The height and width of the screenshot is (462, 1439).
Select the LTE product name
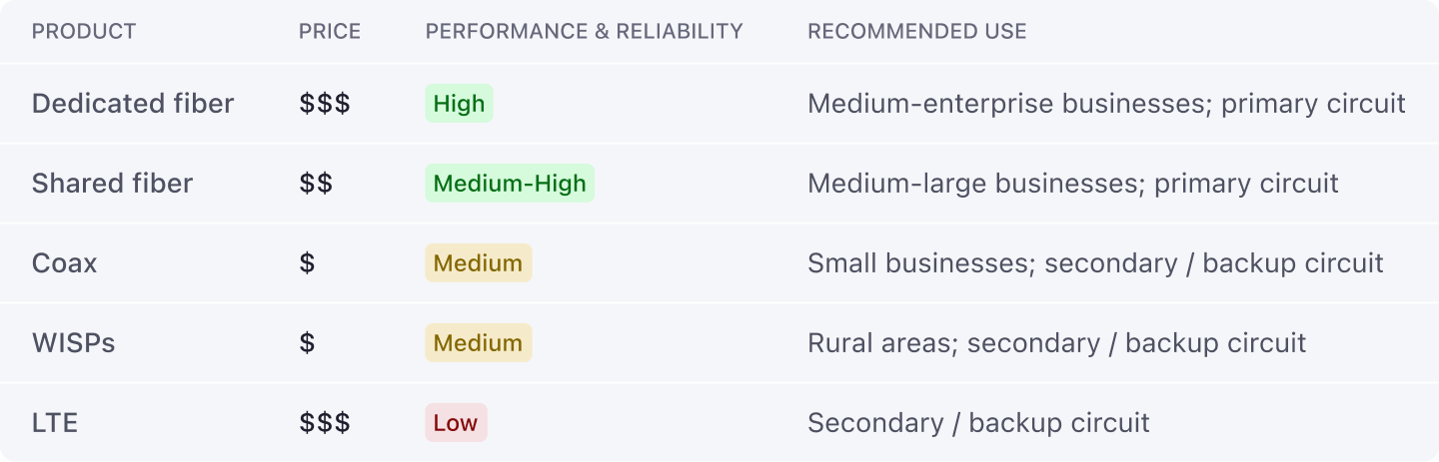coord(55,423)
